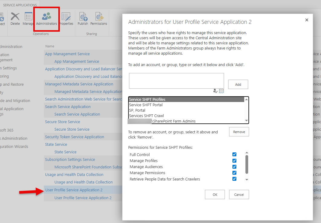Select the 'SP, Portal' account entry

tap(186, 110)
